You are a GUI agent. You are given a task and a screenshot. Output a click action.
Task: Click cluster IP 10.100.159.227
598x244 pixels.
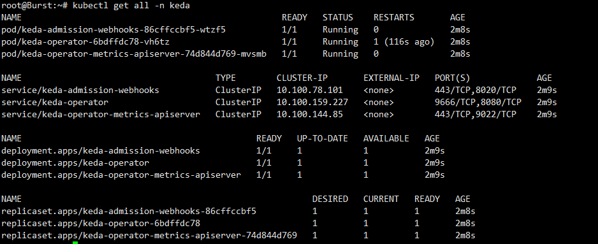click(x=312, y=103)
